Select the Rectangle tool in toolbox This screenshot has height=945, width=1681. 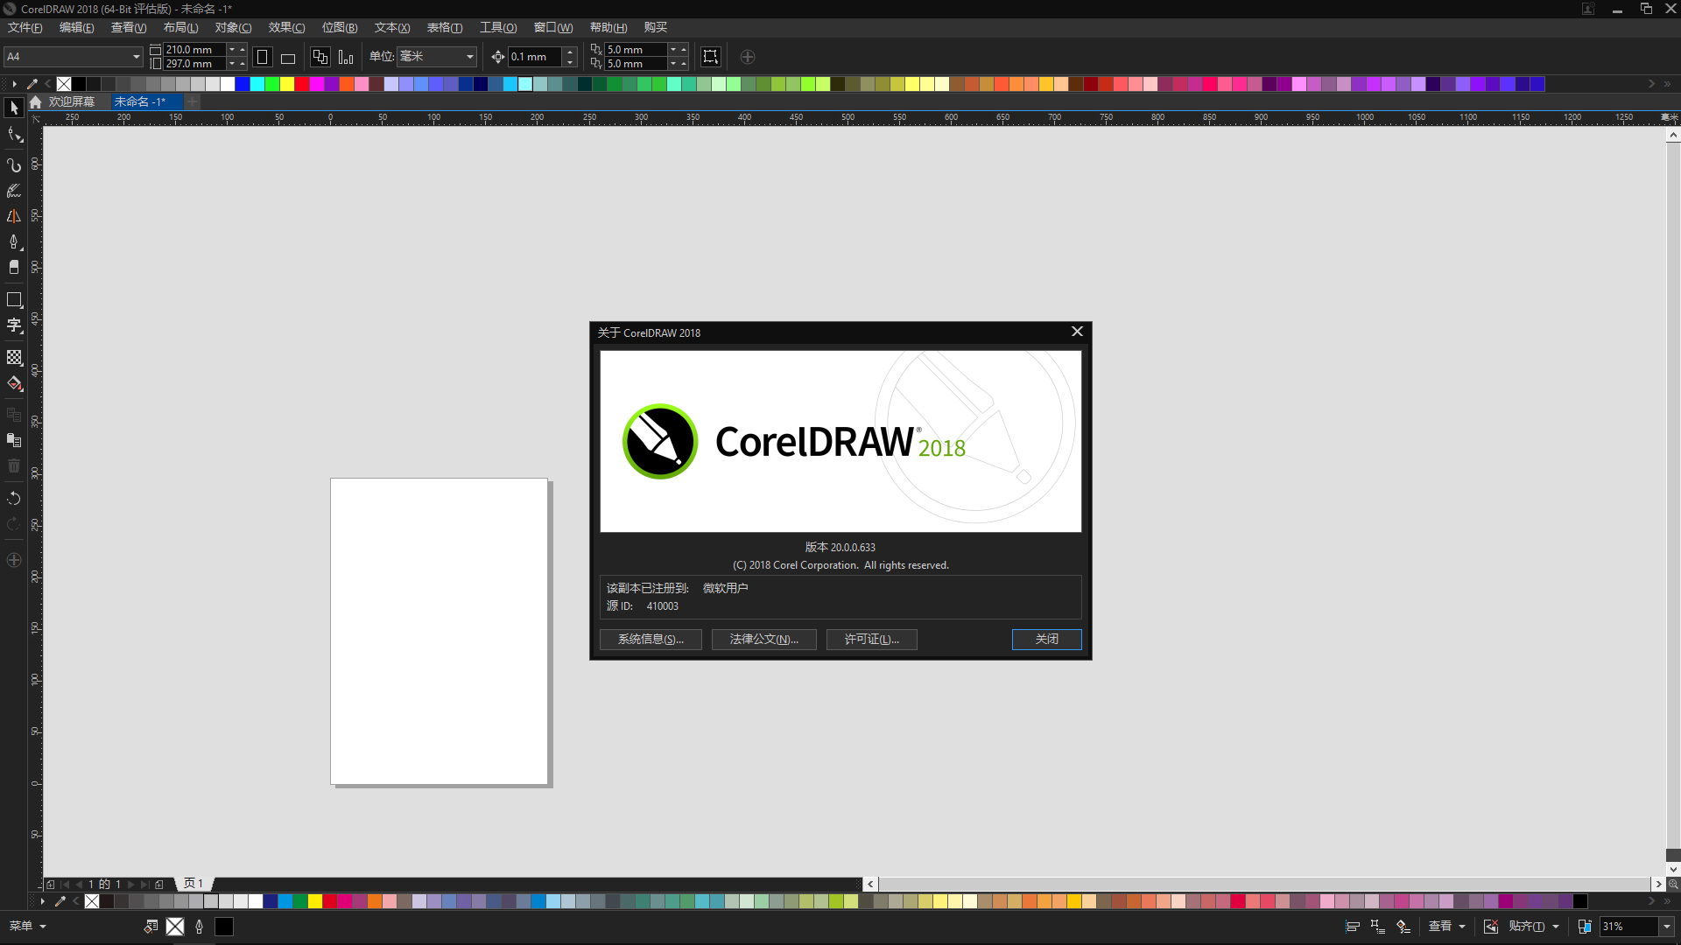(14, 300)
